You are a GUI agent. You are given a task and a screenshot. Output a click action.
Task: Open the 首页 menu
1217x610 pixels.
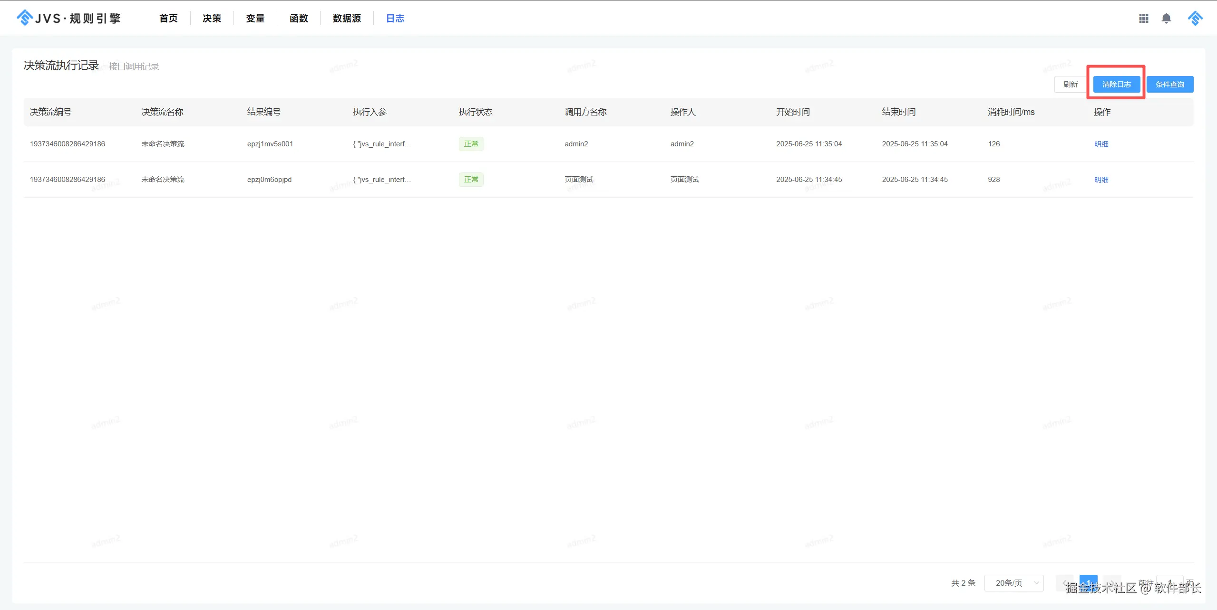[x=168, y=18]
